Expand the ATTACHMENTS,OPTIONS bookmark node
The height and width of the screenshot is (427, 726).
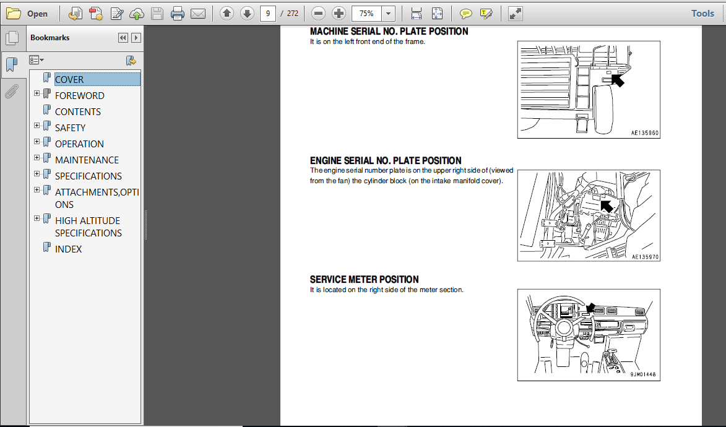37,190
